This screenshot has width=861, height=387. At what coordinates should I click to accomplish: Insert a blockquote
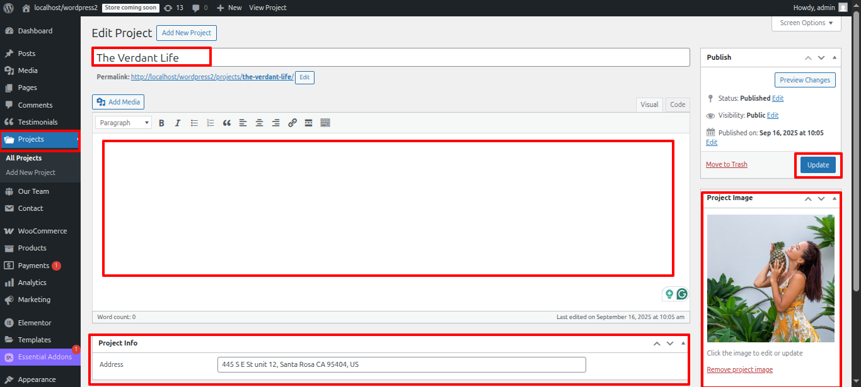(227, 123)
